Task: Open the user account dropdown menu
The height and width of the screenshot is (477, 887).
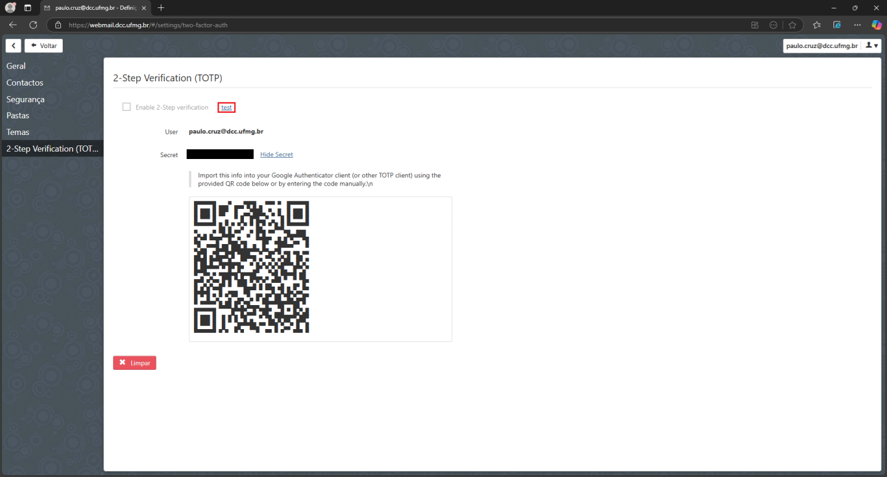Action: tap(872, 46)
